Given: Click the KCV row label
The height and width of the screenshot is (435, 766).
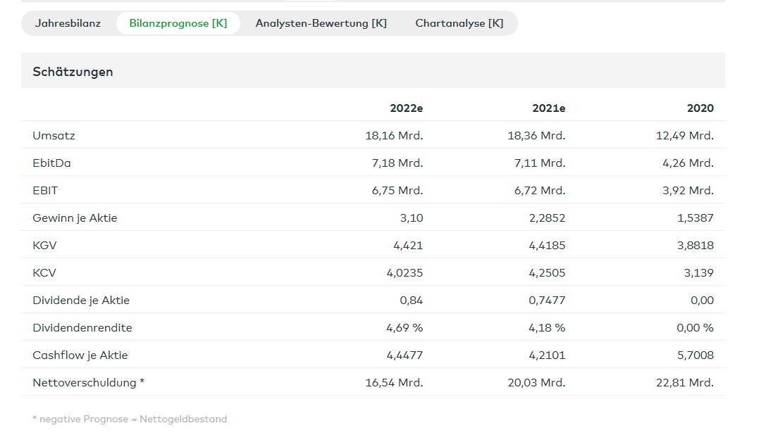Looking at the screenshot, I should (x=44, y=273).
